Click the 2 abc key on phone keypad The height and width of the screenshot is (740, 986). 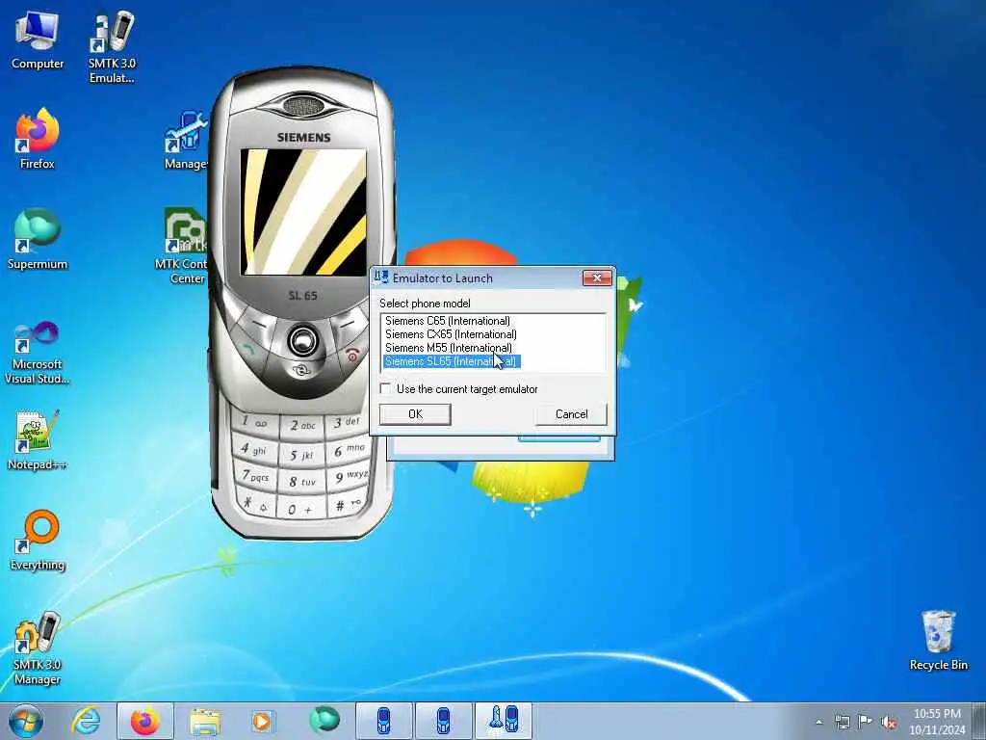click(x=301, y=426)
